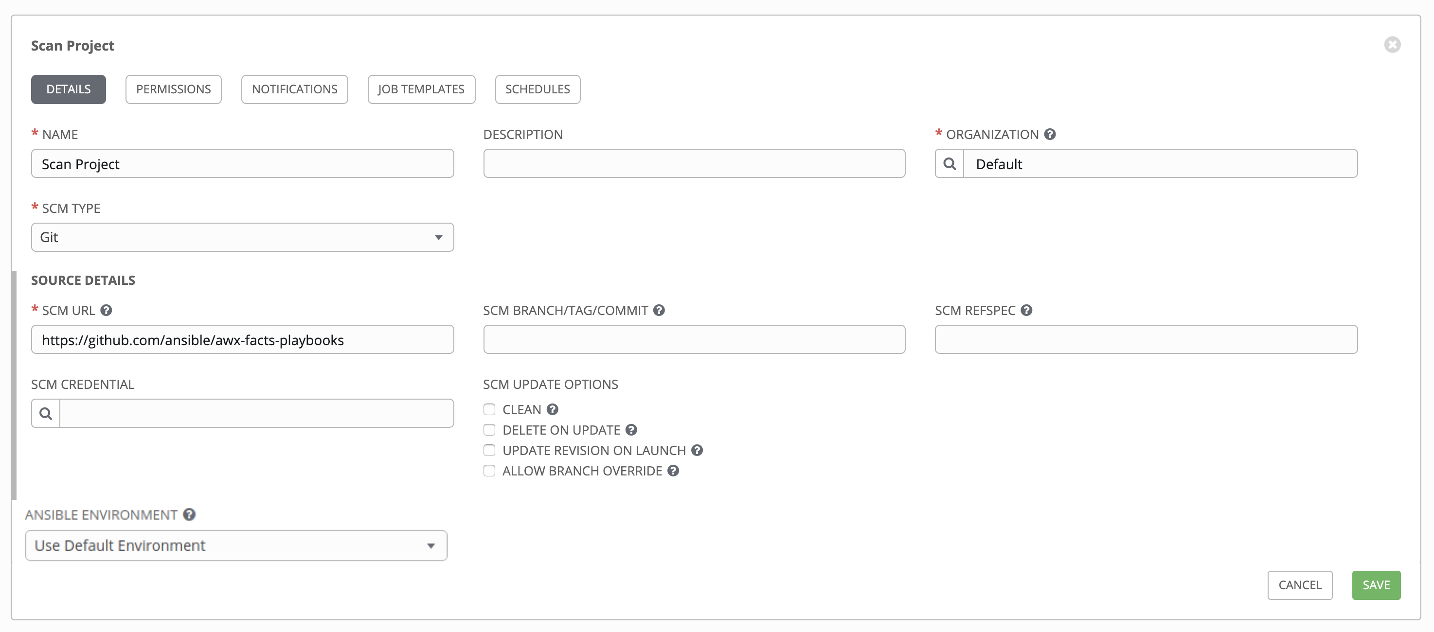Tick Update Revision on Launch checkbox
This screenshot has width=1434, height=632.
[x=489, y=450]
